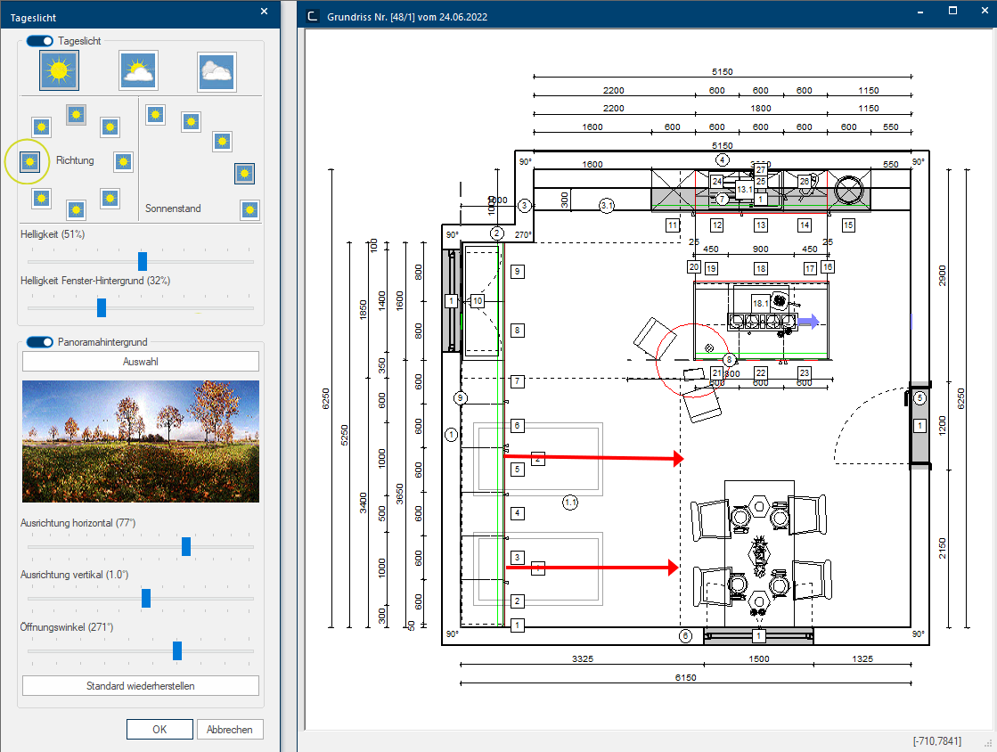The width and height of the screenshot is (997, 752).
Task: Confirm with the OK button
Action: [x=159, y=729]
